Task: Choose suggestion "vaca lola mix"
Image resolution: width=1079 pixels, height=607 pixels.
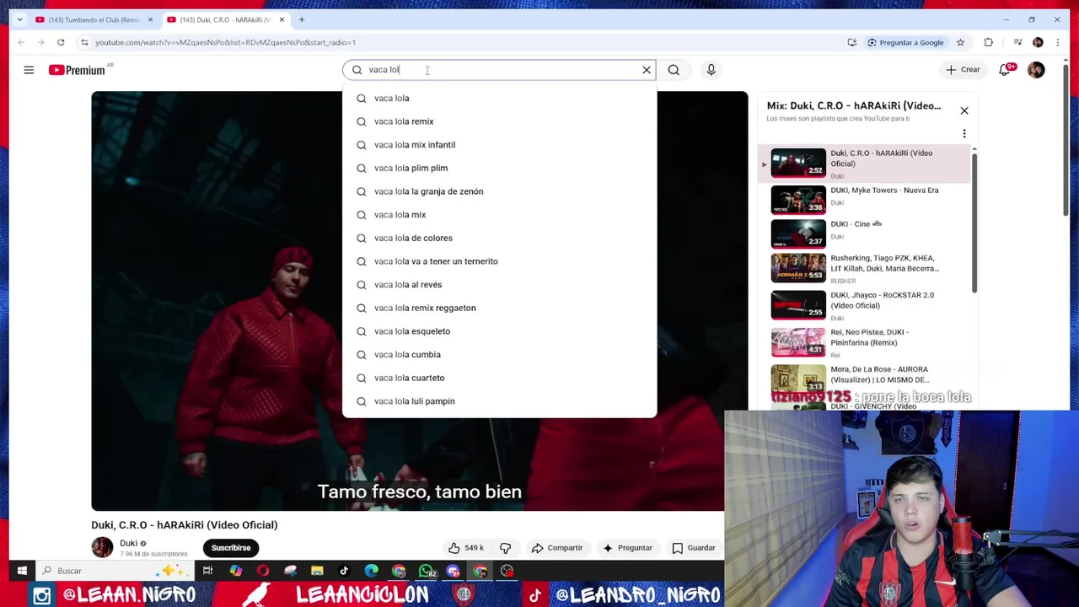Action: 499,215
